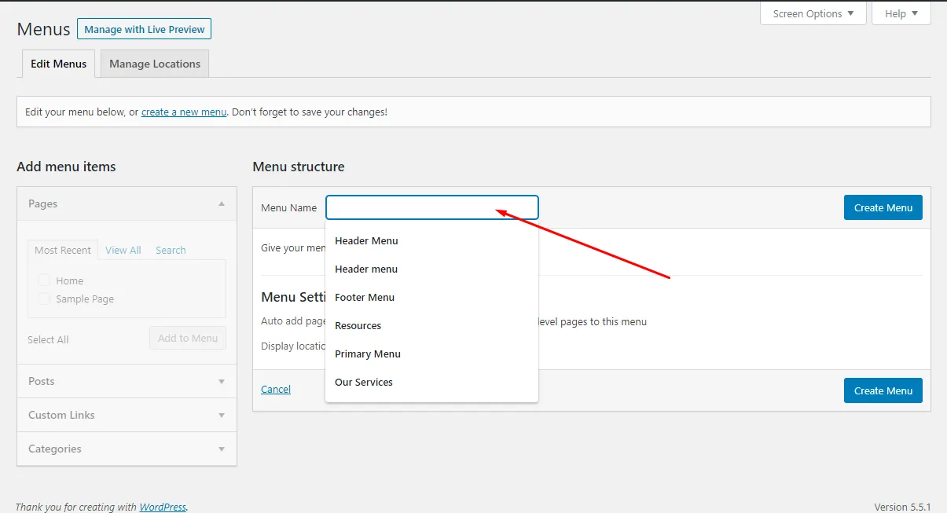Select the Edit Menus tab
Viewport: 947px width, 513px height.
point(59,64)
